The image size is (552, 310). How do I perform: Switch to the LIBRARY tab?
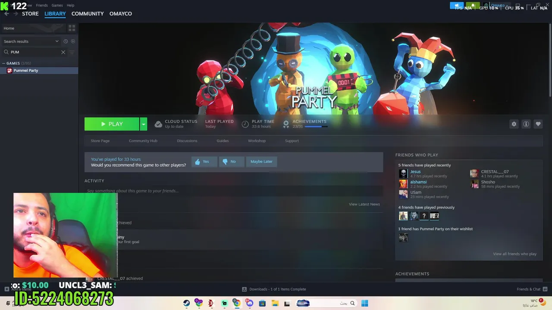click(55, 14)
